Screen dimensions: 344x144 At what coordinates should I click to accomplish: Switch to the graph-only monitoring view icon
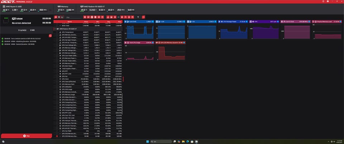point(62,17)
